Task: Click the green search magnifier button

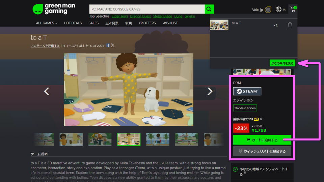Action: coord(209,9)
